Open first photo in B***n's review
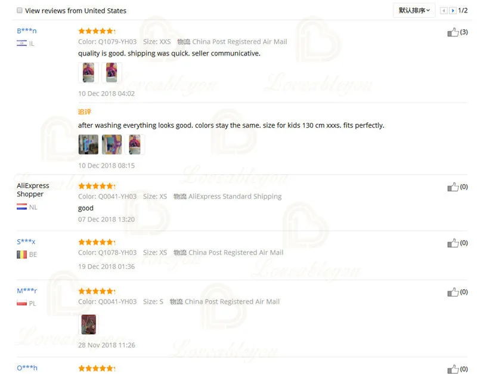Screen dimensions: 477x374 click(88, 72)
